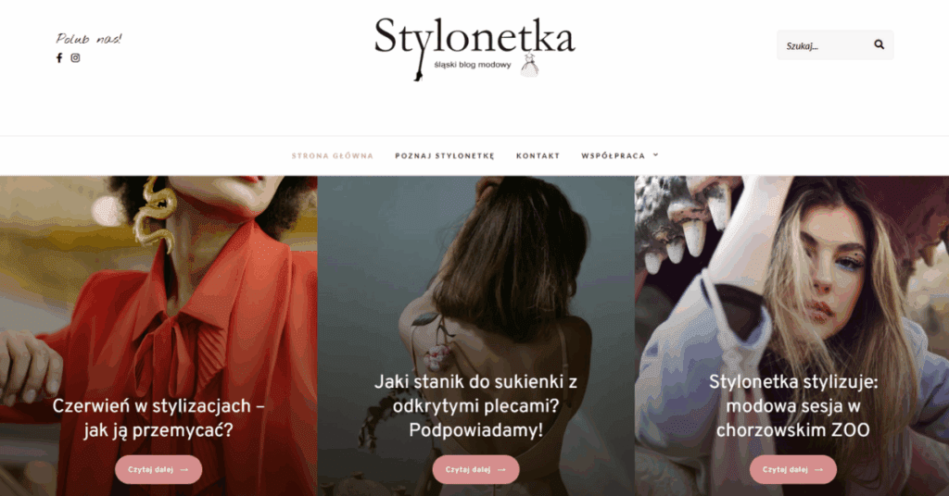Click Czytaj dalej for the stanik article
The height and width of the screenshot is (496, 949).
475,469
